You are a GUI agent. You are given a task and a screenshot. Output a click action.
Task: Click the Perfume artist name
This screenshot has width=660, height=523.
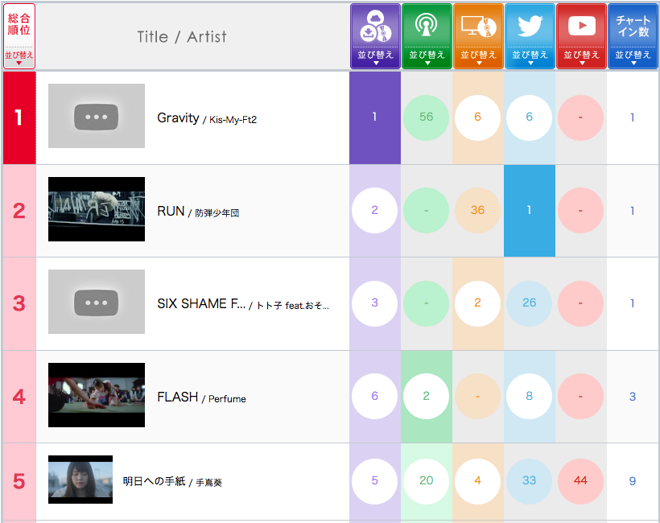227,398
